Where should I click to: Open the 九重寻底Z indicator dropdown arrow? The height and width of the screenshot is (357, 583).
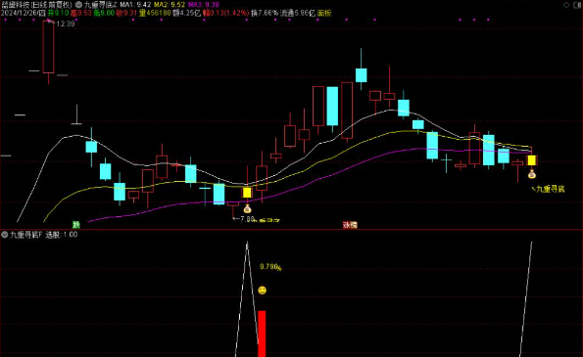[x=78, y=5]
